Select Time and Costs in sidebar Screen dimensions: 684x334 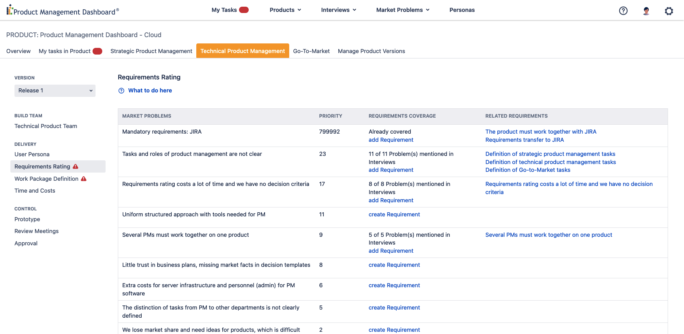point(35,191)
